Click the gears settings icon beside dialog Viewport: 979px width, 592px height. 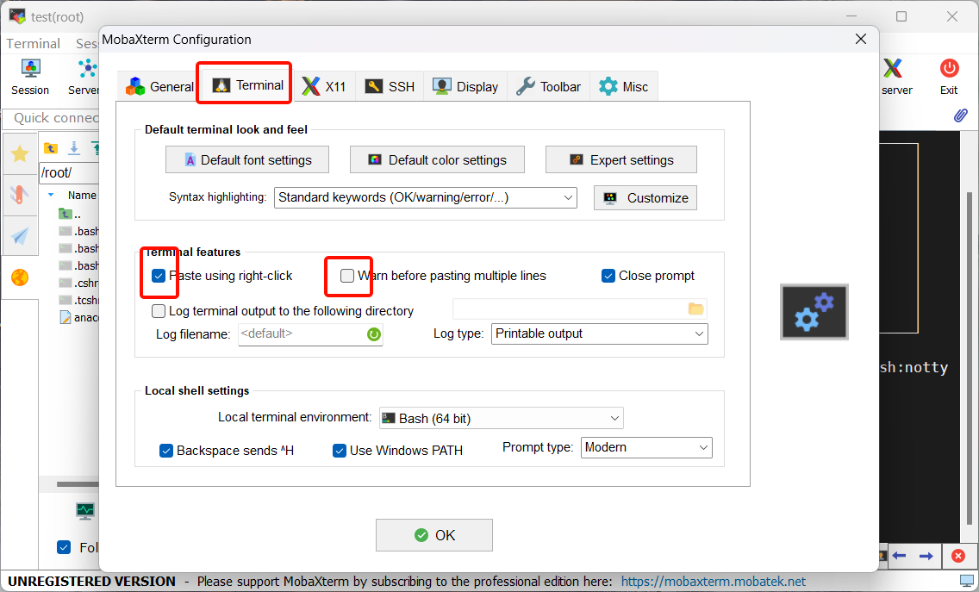click(x=814, y=312)
